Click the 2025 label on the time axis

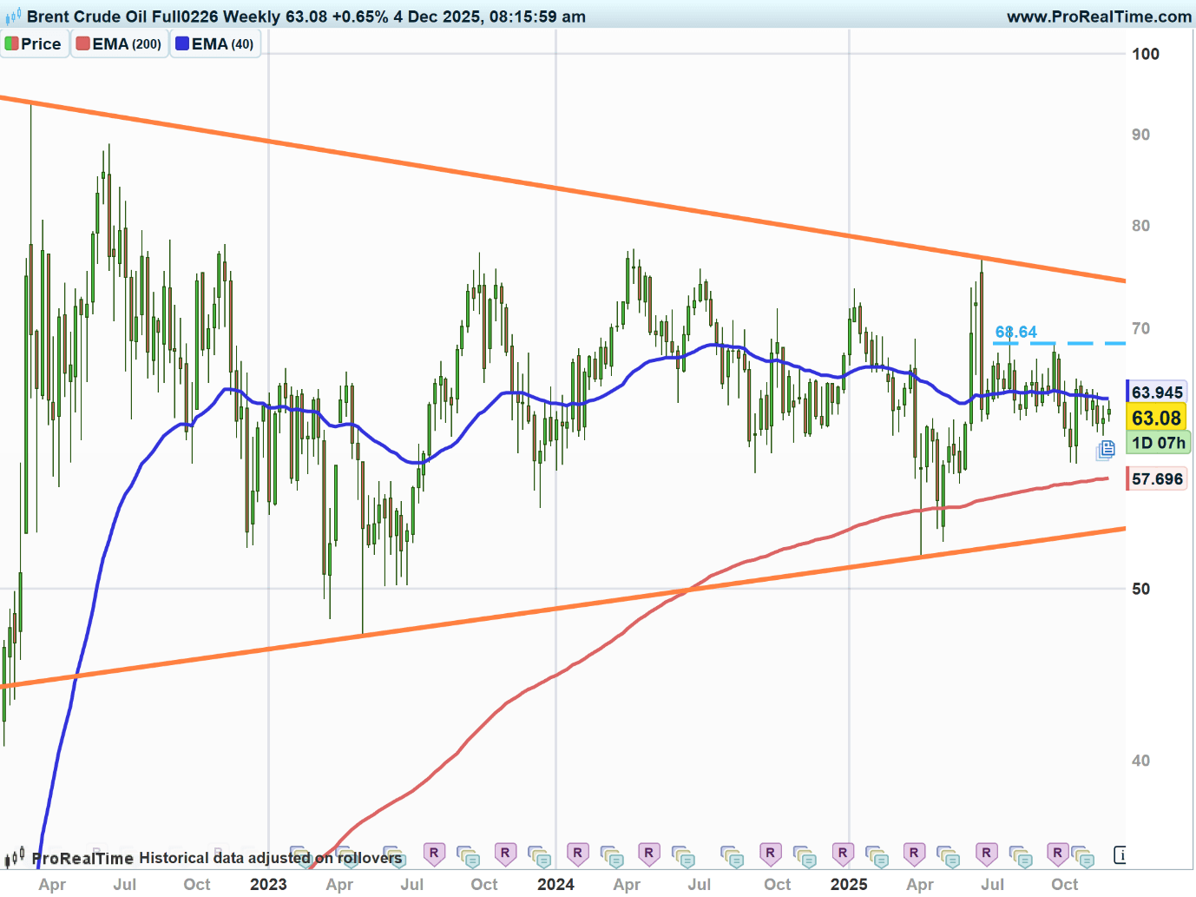point(849,884)
